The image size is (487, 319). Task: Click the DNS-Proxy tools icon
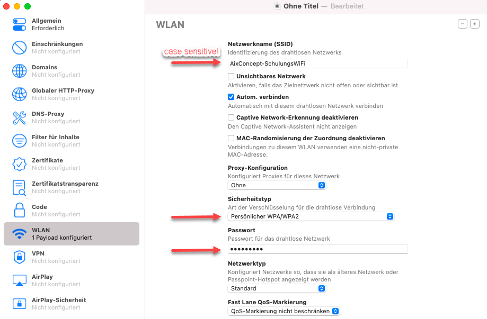[x=20, y=117]
